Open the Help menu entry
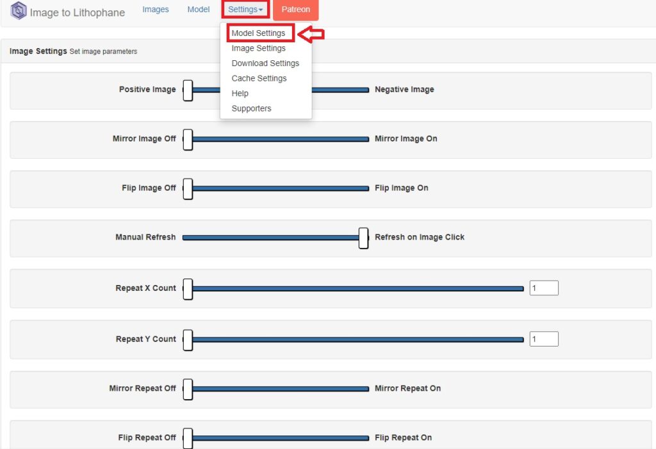Image resolution: width=656 pixels, height=449 pixels. [x=240, y=94]
